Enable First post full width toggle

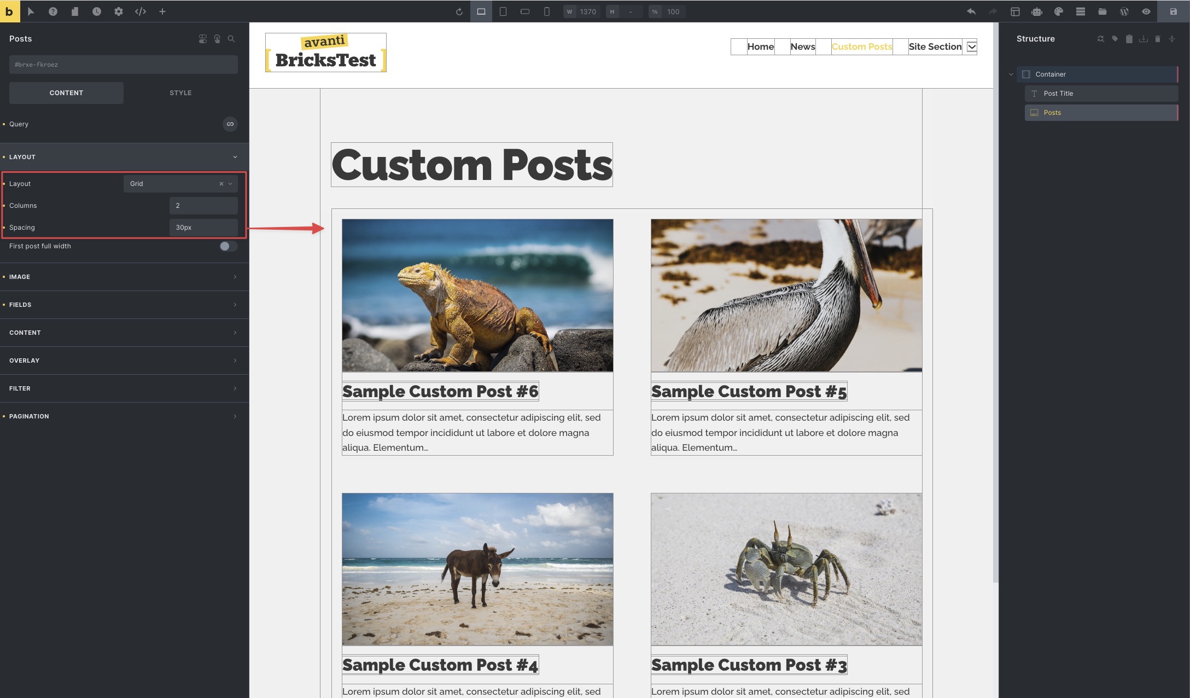pos(228,246)
